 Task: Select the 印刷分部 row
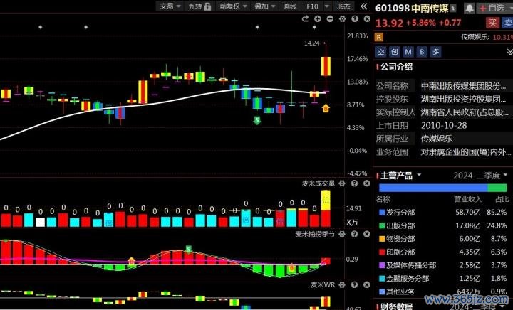click(443, 252)
